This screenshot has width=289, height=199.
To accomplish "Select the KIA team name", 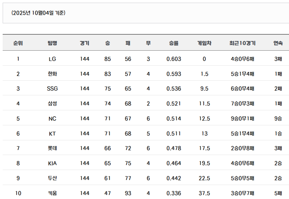I will [52, 163].
